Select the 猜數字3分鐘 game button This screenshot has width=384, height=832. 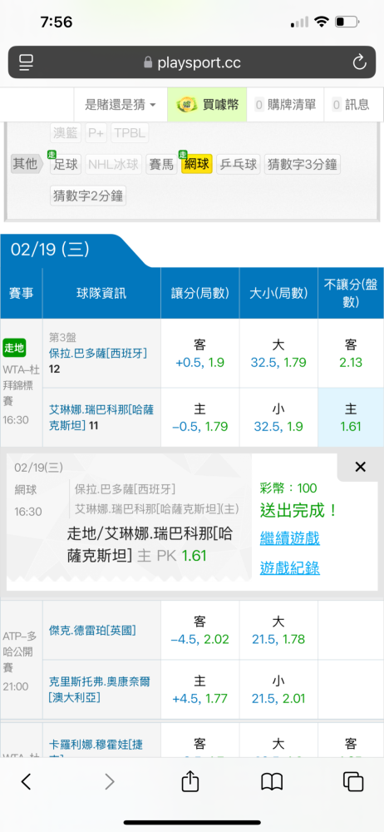pyautogui.click(x=302, y=164)
